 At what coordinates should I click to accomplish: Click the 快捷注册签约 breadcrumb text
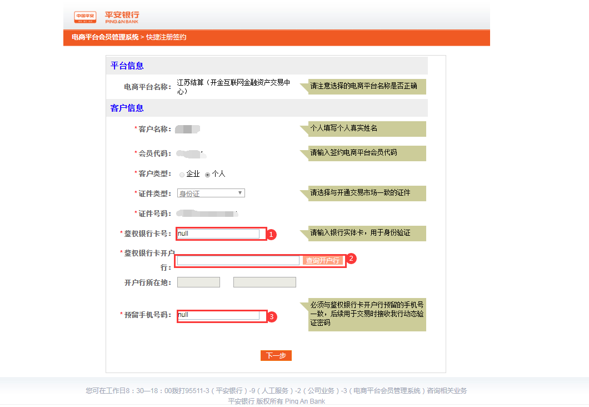pyautogui.click(x=166, y=37)
